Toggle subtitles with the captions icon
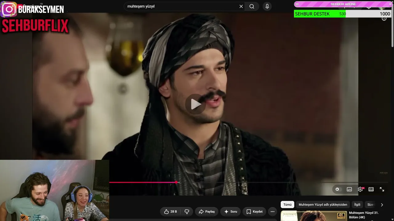The image size is (394, 221). 349,189
